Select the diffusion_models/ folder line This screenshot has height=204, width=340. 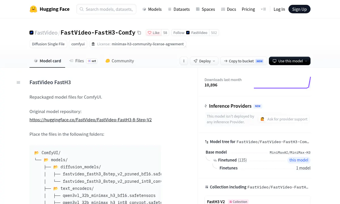[x=81, y=167]
